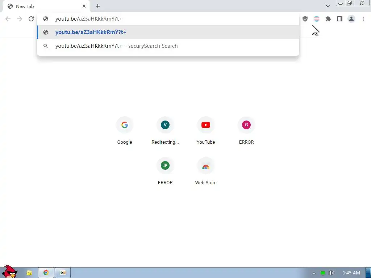
Task: Open Chrome's three-dot menu
Action: 363,19
